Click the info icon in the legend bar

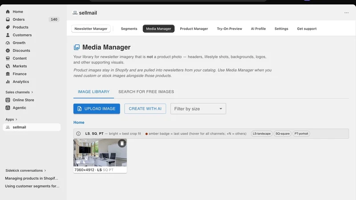tap(78, 134)
